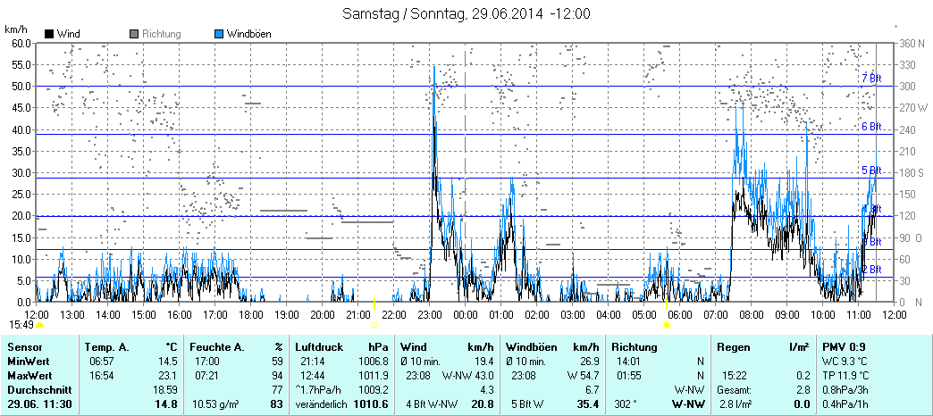Screen dimensions: 933x416
Task: Click the yellow sun marker near 06:00
Action: tap(667, 326)
